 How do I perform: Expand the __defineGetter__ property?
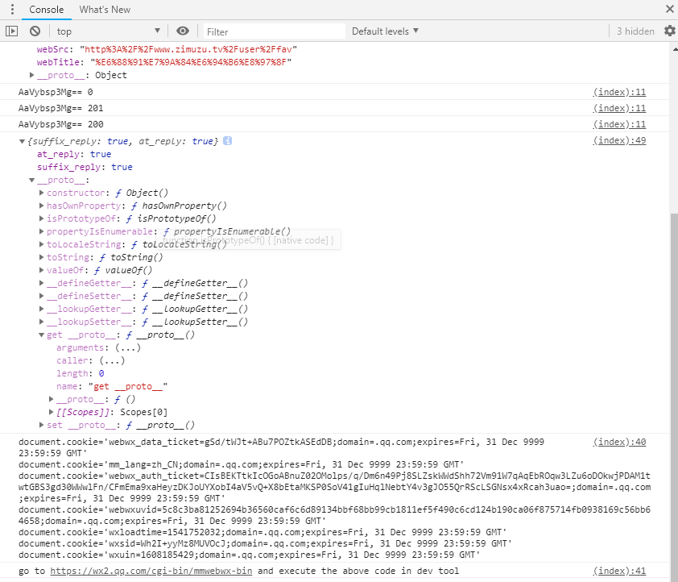tap(42, 283)
